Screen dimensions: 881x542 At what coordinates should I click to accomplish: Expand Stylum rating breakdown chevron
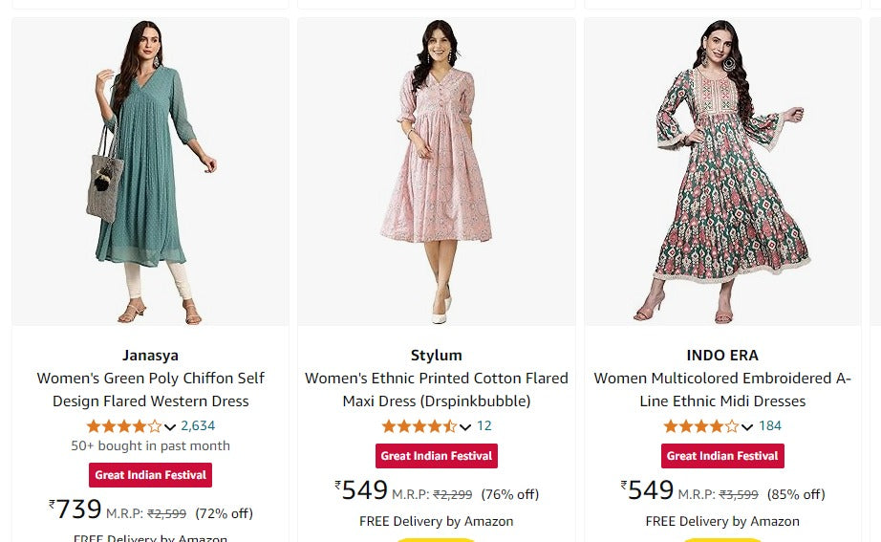(x=465, y=427)
